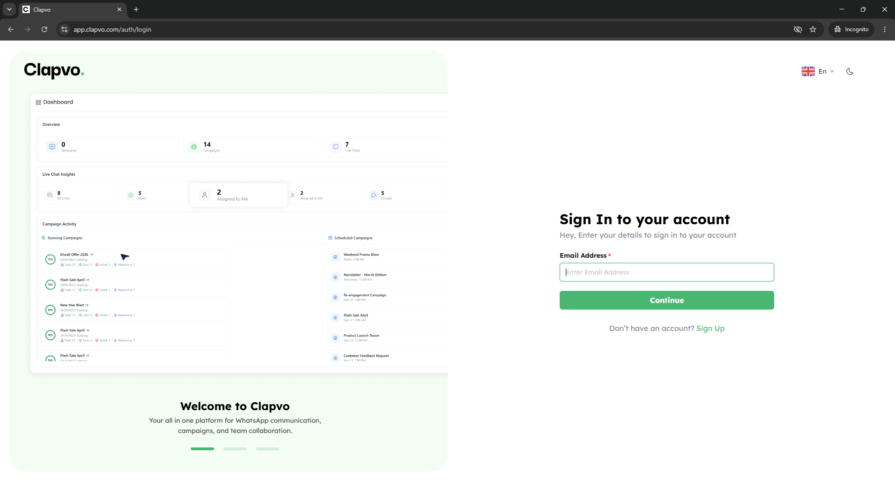Click the All Chats icon

[50, 195]
